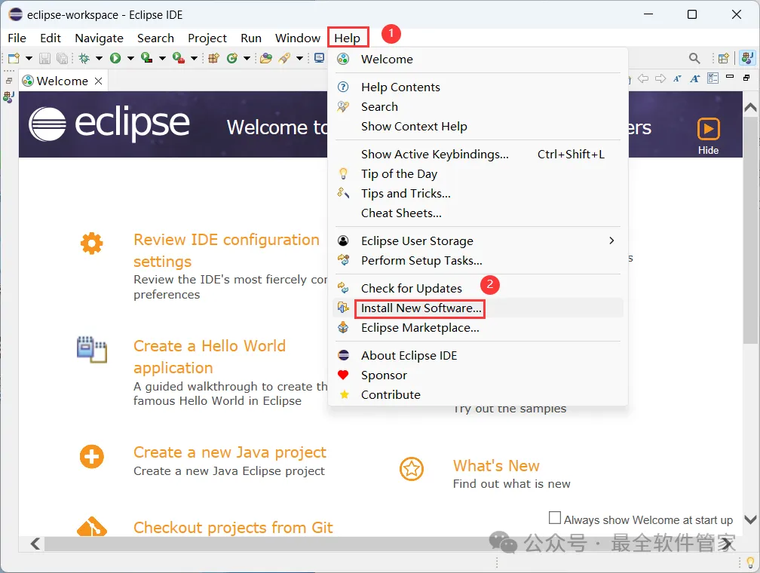Click the orange Hide play icon on banner
760x573 pixels.
tap(708, 130)
